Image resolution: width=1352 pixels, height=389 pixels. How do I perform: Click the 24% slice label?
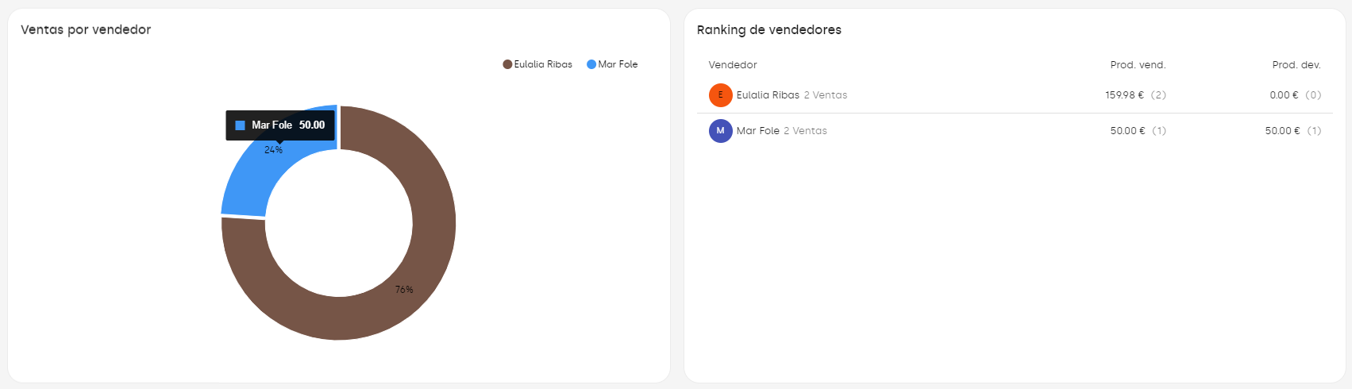273,150
